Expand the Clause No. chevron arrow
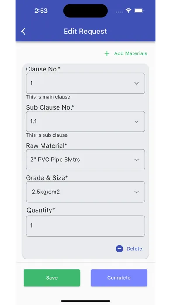The height and width of the screenshot is (305, 171). click(137, 83)
